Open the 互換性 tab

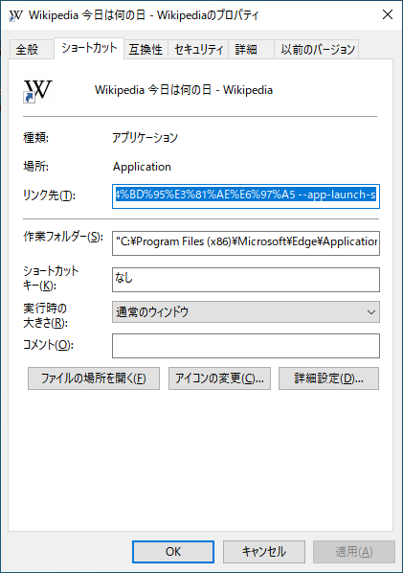(x=146, y=49)
